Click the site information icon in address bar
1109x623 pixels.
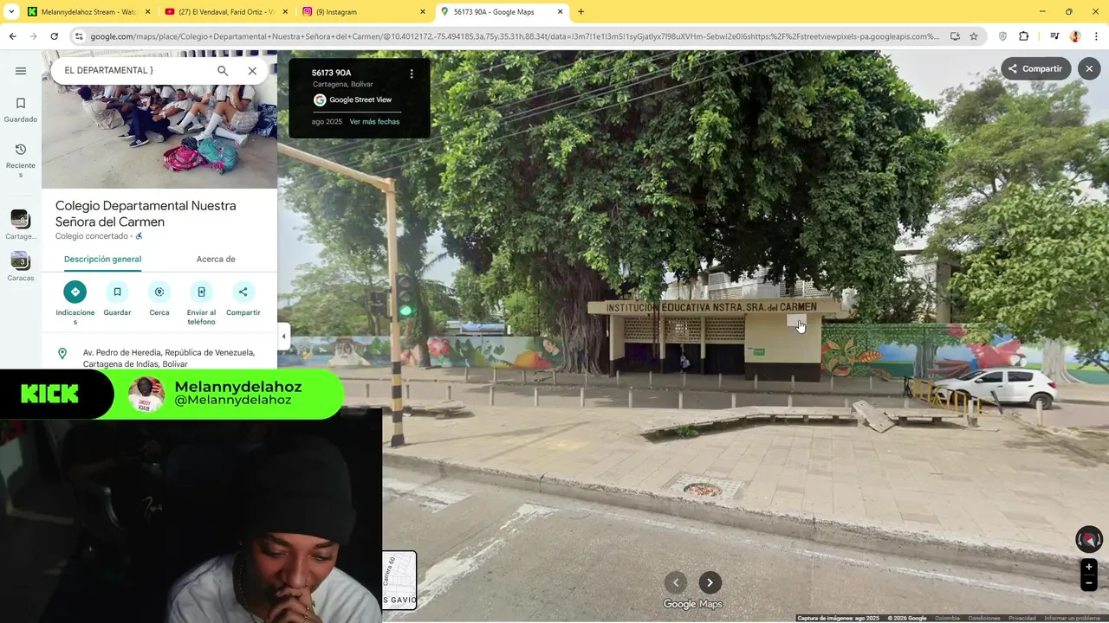coord(79,36)
